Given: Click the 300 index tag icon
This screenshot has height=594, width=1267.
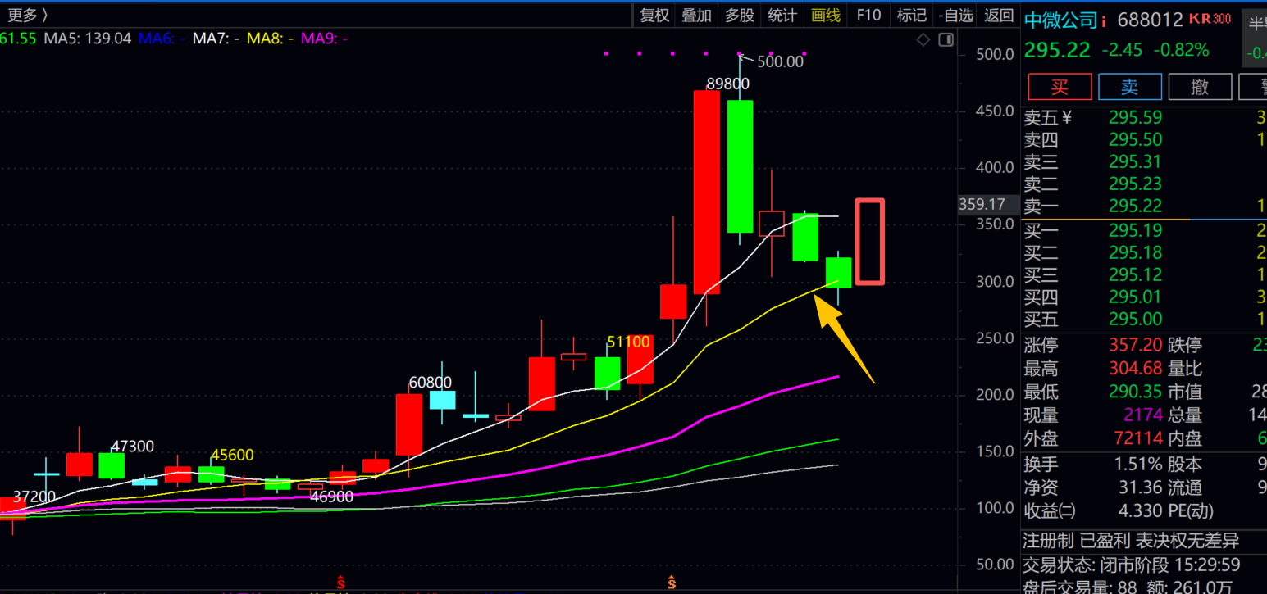Looking at the screenshot, I should pos(1222,19).
